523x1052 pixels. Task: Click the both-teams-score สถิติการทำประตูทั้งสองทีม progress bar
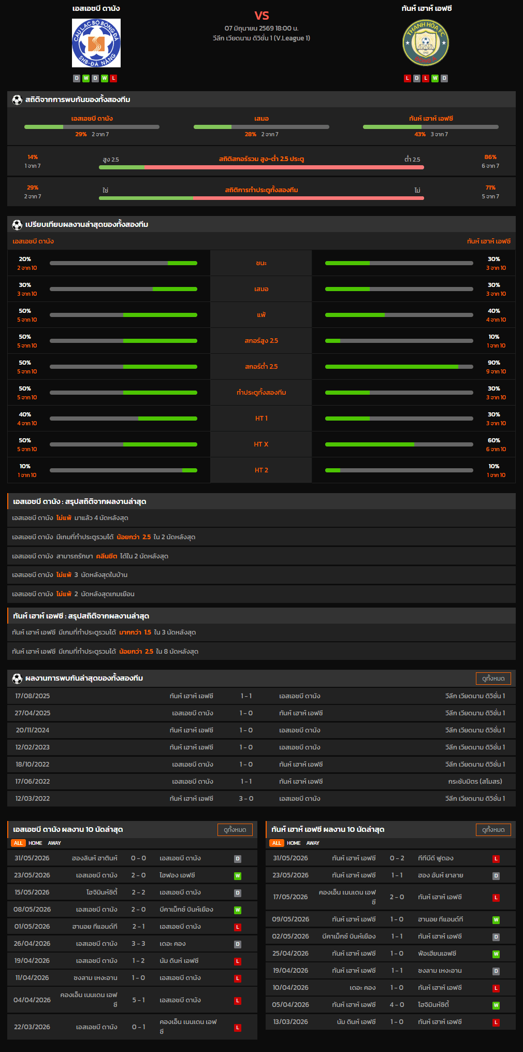261,198
